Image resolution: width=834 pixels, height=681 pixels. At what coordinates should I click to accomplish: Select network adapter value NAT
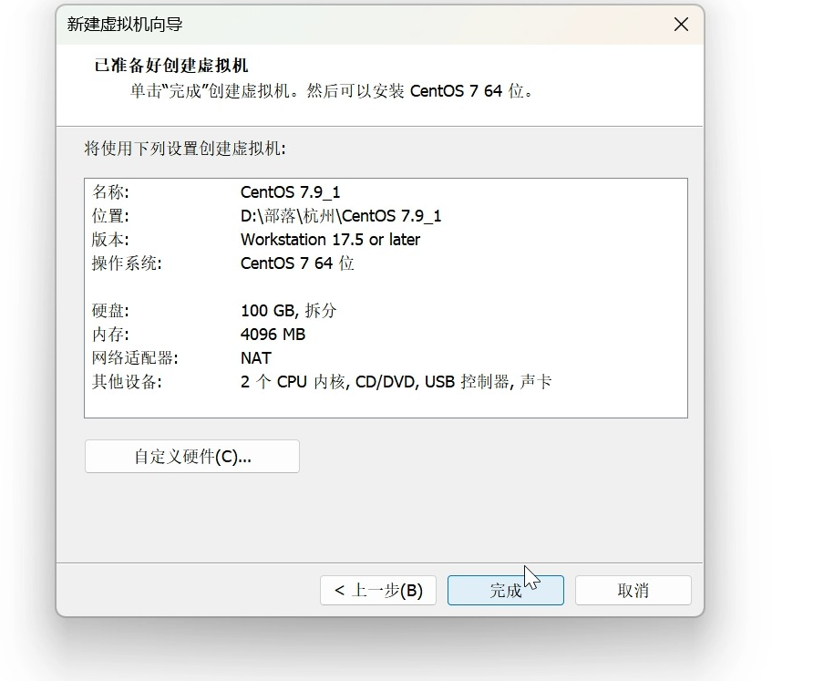[256, 358]
